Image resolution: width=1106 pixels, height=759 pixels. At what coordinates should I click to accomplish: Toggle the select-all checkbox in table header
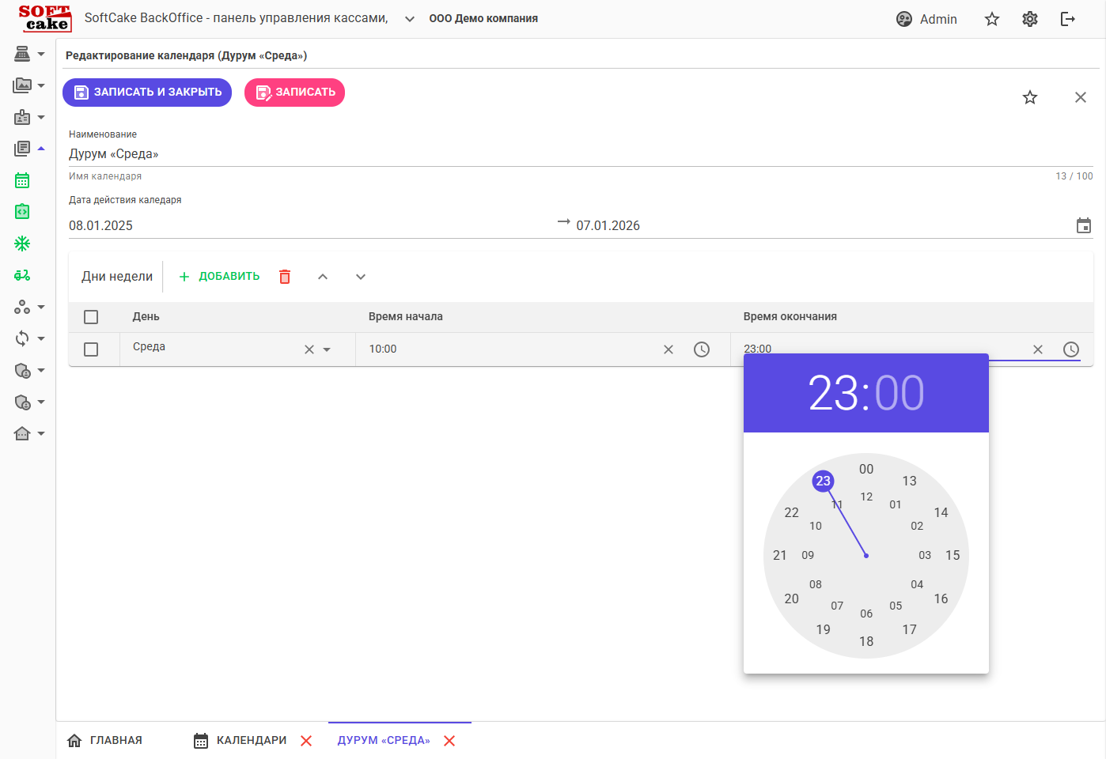tap(91, 317)
